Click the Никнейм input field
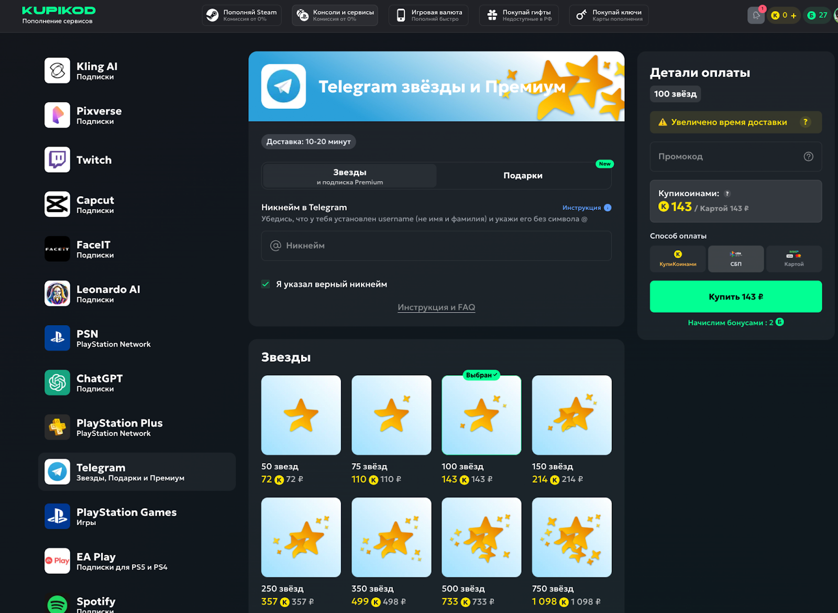This screenshot has width=838, height=613. click(436, 246)
